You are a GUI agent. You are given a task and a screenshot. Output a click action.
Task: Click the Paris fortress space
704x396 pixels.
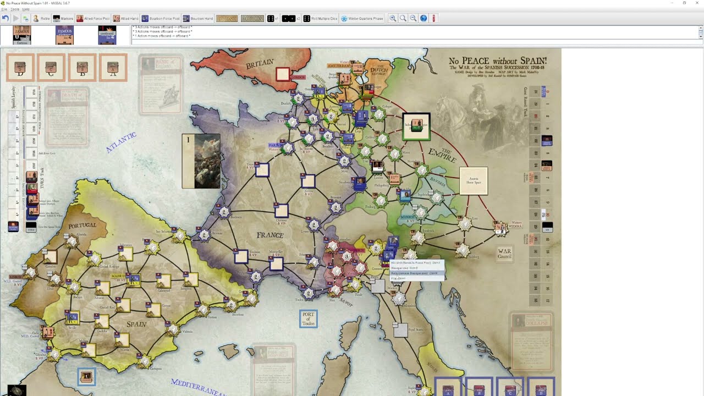(287, 147)
